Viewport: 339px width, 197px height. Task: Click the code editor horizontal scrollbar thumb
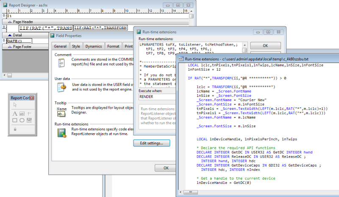[x=190, y=192]
